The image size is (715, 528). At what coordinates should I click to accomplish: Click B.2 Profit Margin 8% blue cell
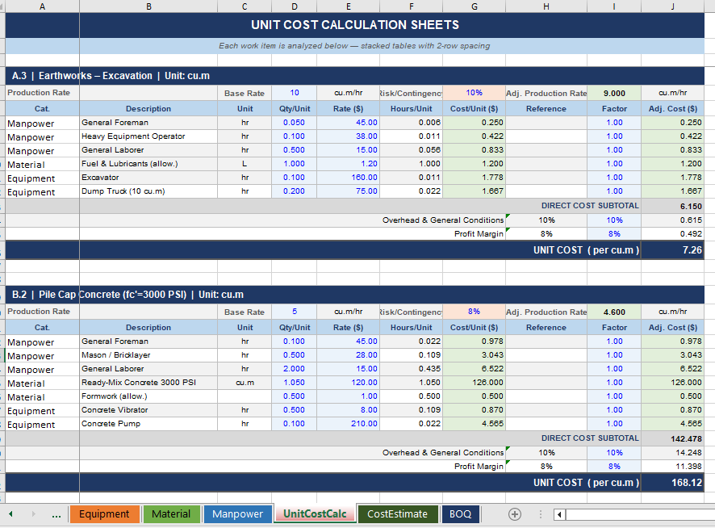[614, 466]
